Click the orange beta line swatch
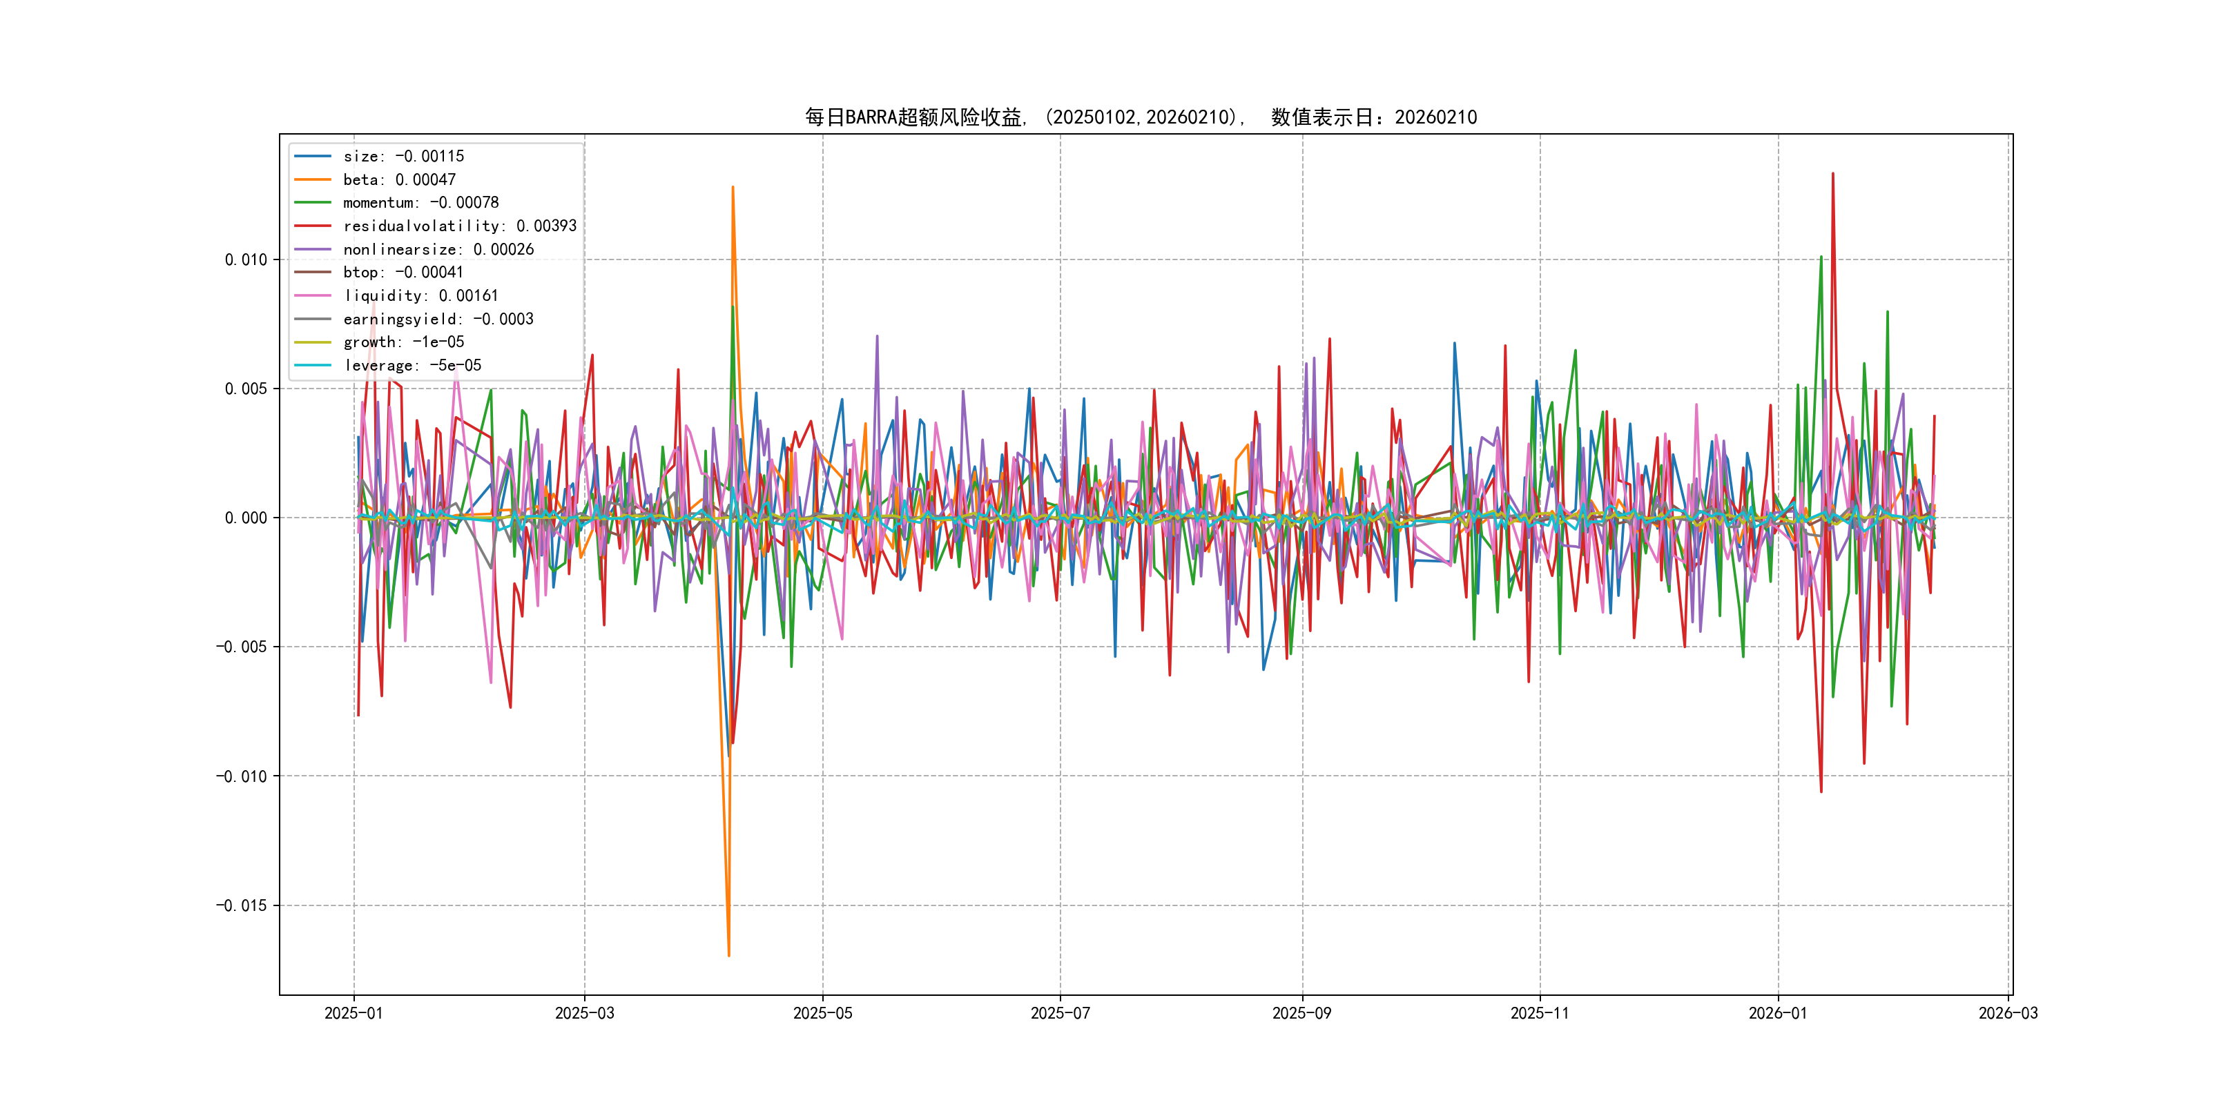The image size is (2237, 1118). point(313,179)
